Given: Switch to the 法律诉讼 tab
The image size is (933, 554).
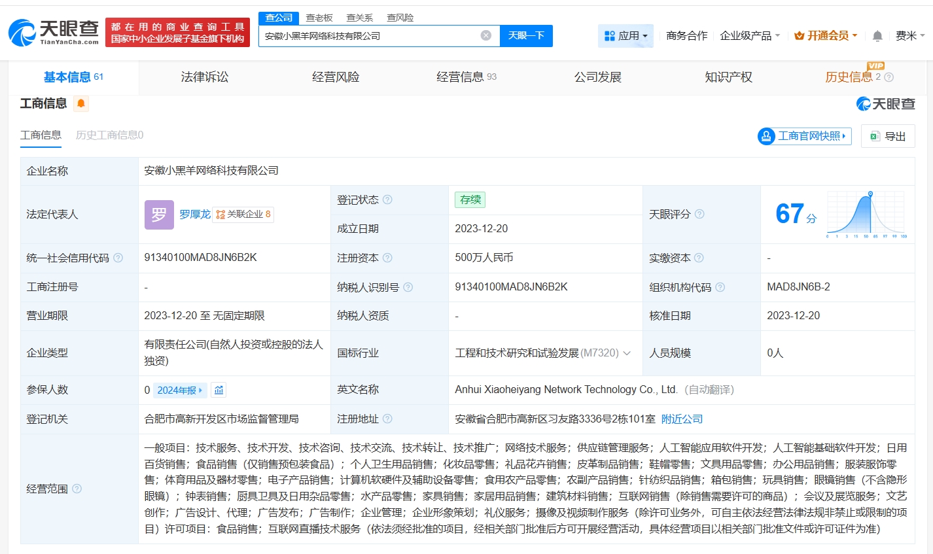Looking at the screenshot, I should click(205, 77).
